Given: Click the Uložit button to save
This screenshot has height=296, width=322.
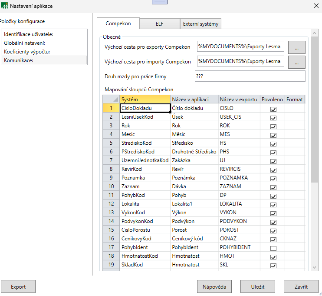Looking at the screenshot, I should pyautogui.click(x=258, y=287).
